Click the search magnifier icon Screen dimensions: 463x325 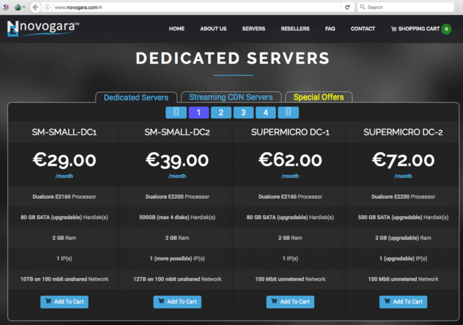[x=363, y=7]
